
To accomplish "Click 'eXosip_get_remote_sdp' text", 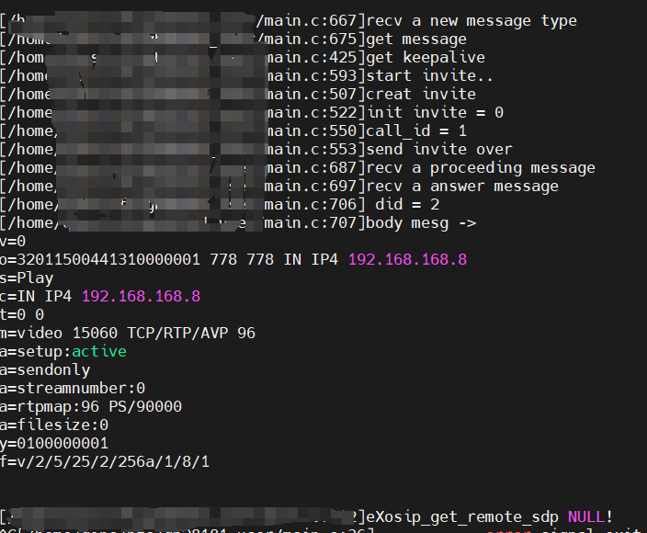I will pos(462,516).
